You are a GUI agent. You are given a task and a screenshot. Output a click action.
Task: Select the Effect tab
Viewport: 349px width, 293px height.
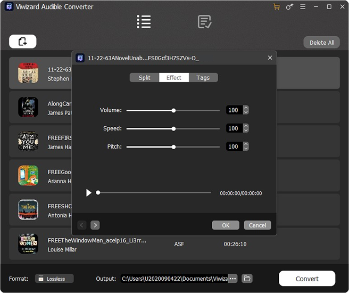tap(174, 78)
